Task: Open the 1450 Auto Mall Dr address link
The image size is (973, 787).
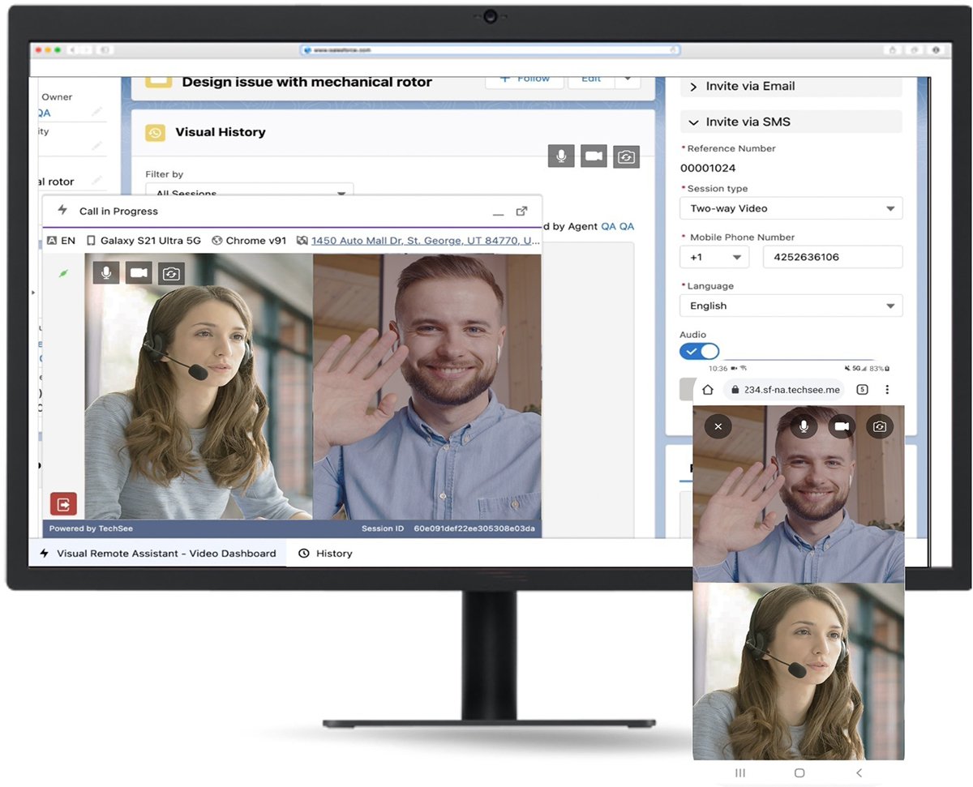Action: coord(423,239)
